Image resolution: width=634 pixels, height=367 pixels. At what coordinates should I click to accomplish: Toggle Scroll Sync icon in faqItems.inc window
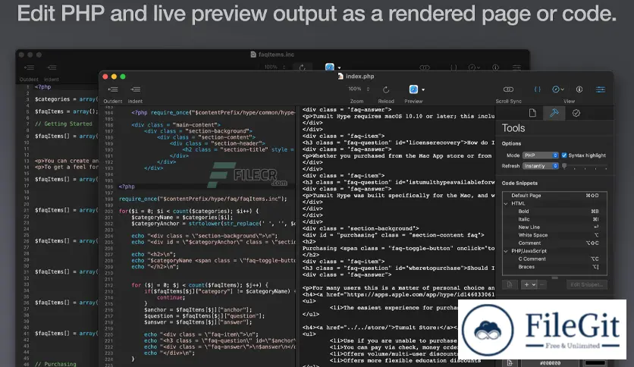pyautogui.click(x=425, y=67)
